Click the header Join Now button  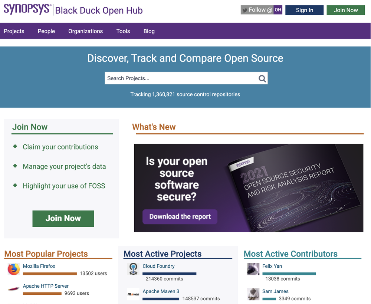[x=346, y=10]
